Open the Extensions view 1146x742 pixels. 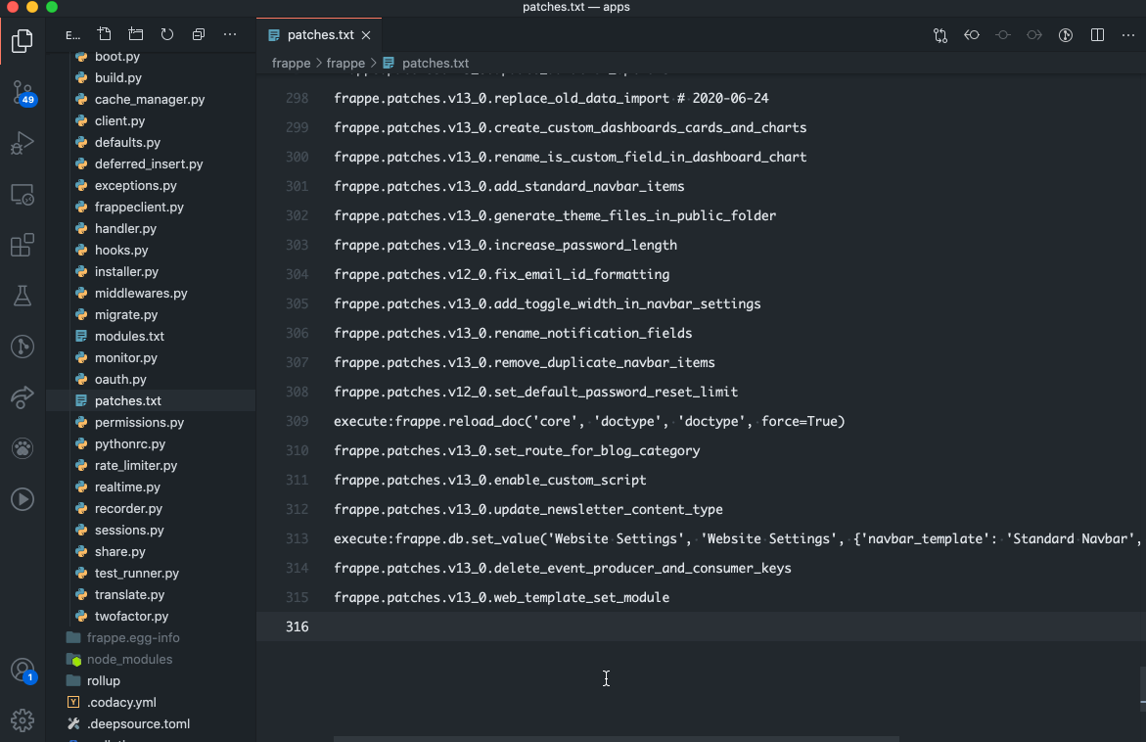pyautogui.click(x=22, y=245)
